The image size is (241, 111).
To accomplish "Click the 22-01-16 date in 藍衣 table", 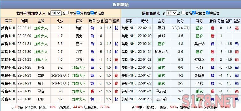I will click(145, 99).
